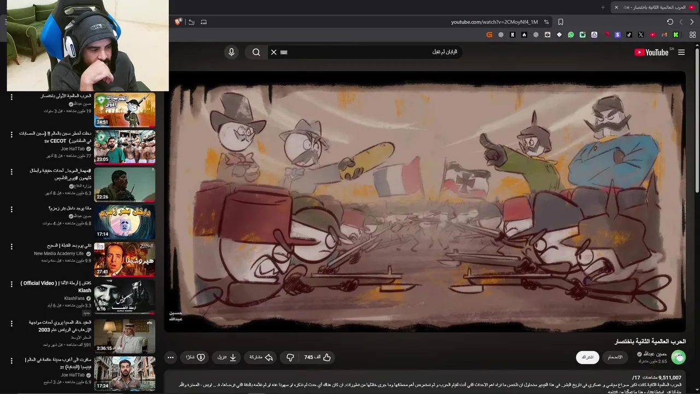Viewport: 700px width, 394px height.
Task: Open options menu for CECOT video
Action: pos(11,134)
